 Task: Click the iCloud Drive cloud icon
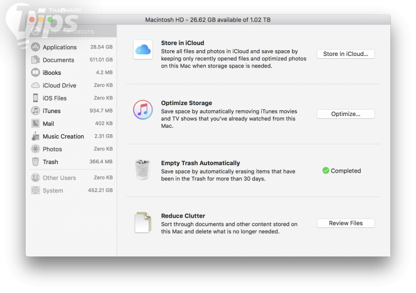[35, 85]
